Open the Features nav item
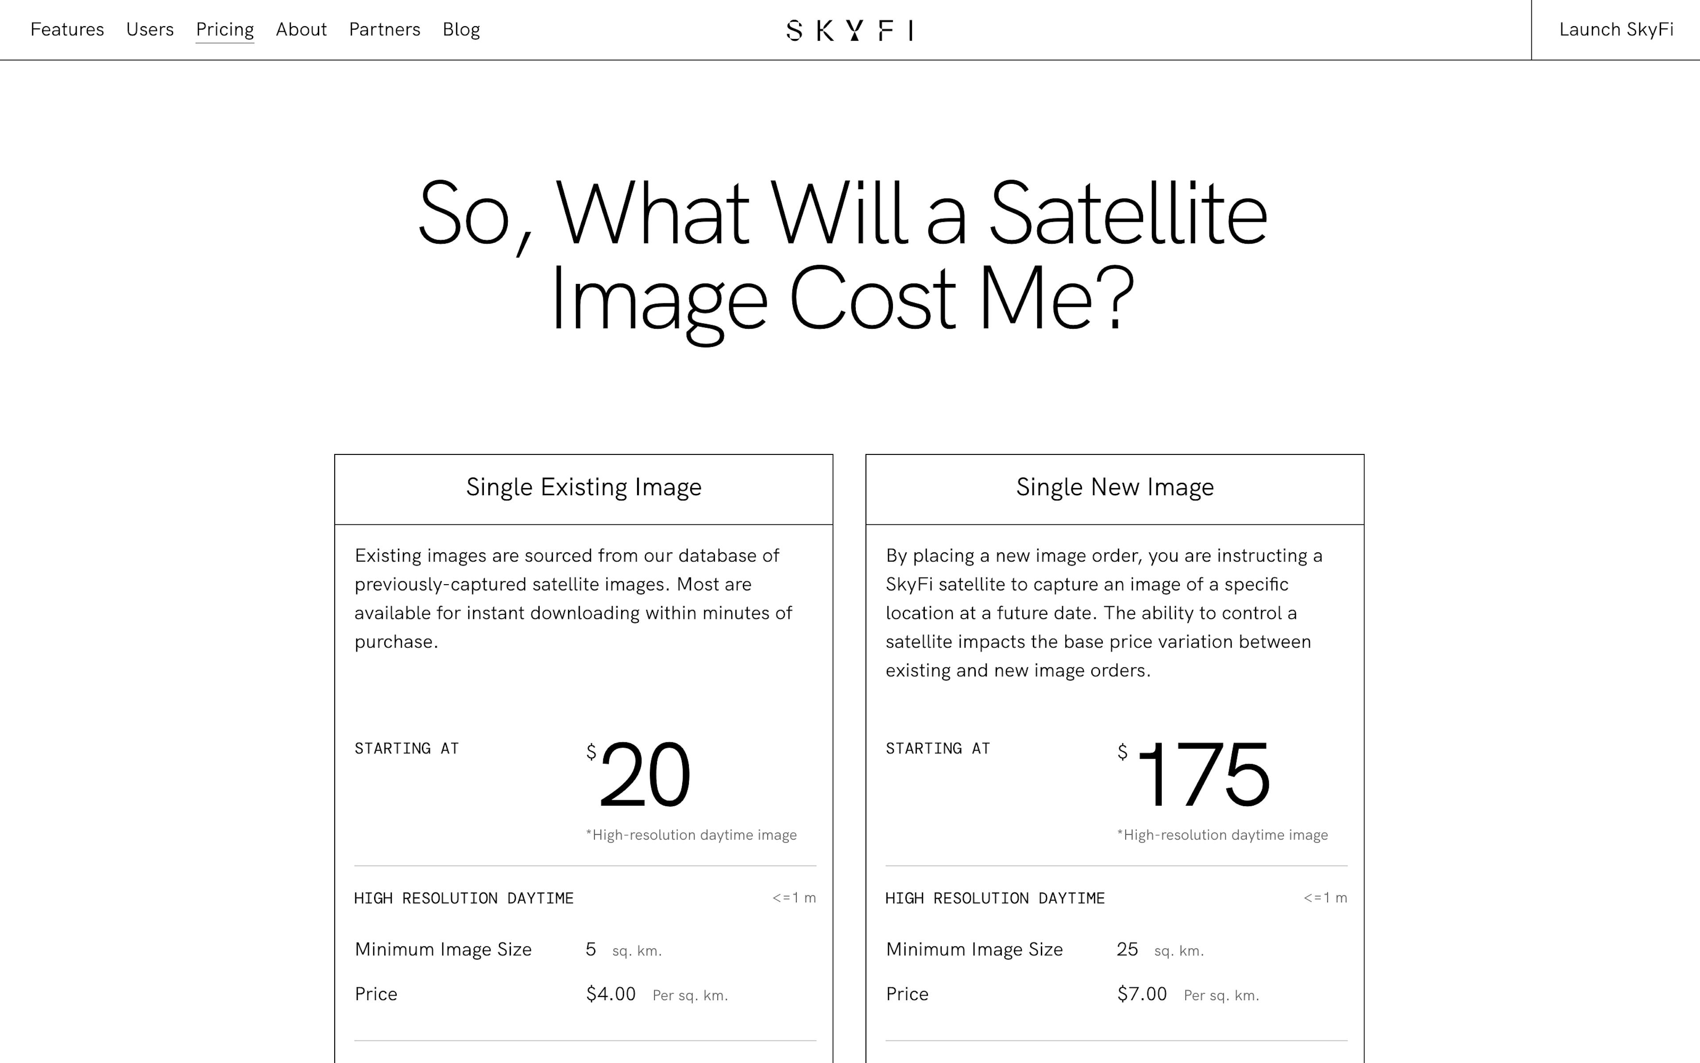The height and width of the screenshot is (1063, 1700). 67,30
